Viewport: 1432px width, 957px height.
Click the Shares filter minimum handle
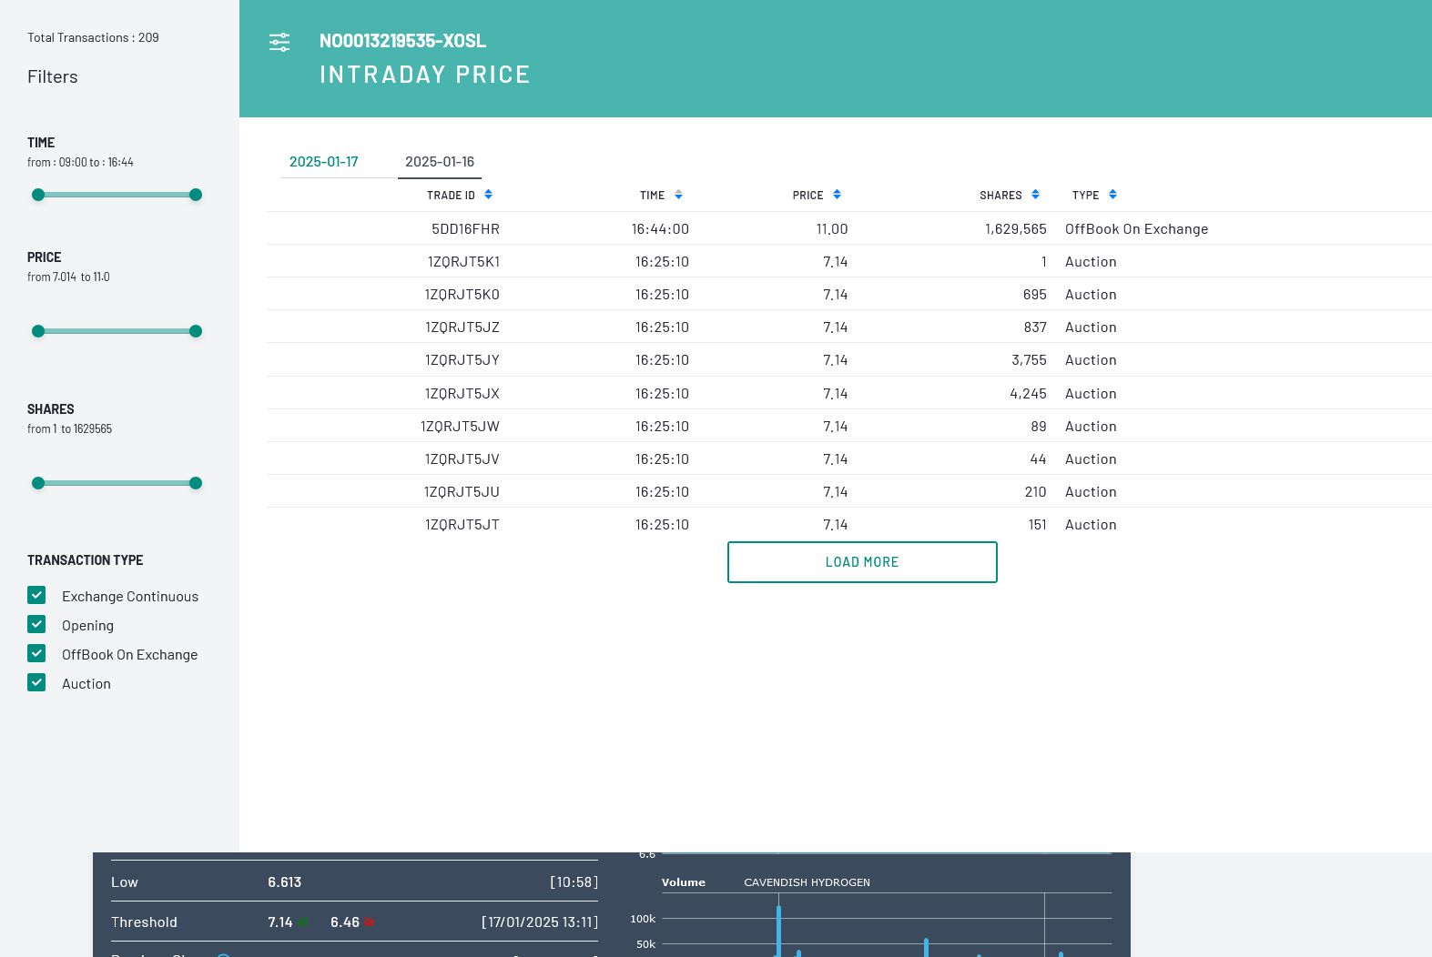click(38, 483)
